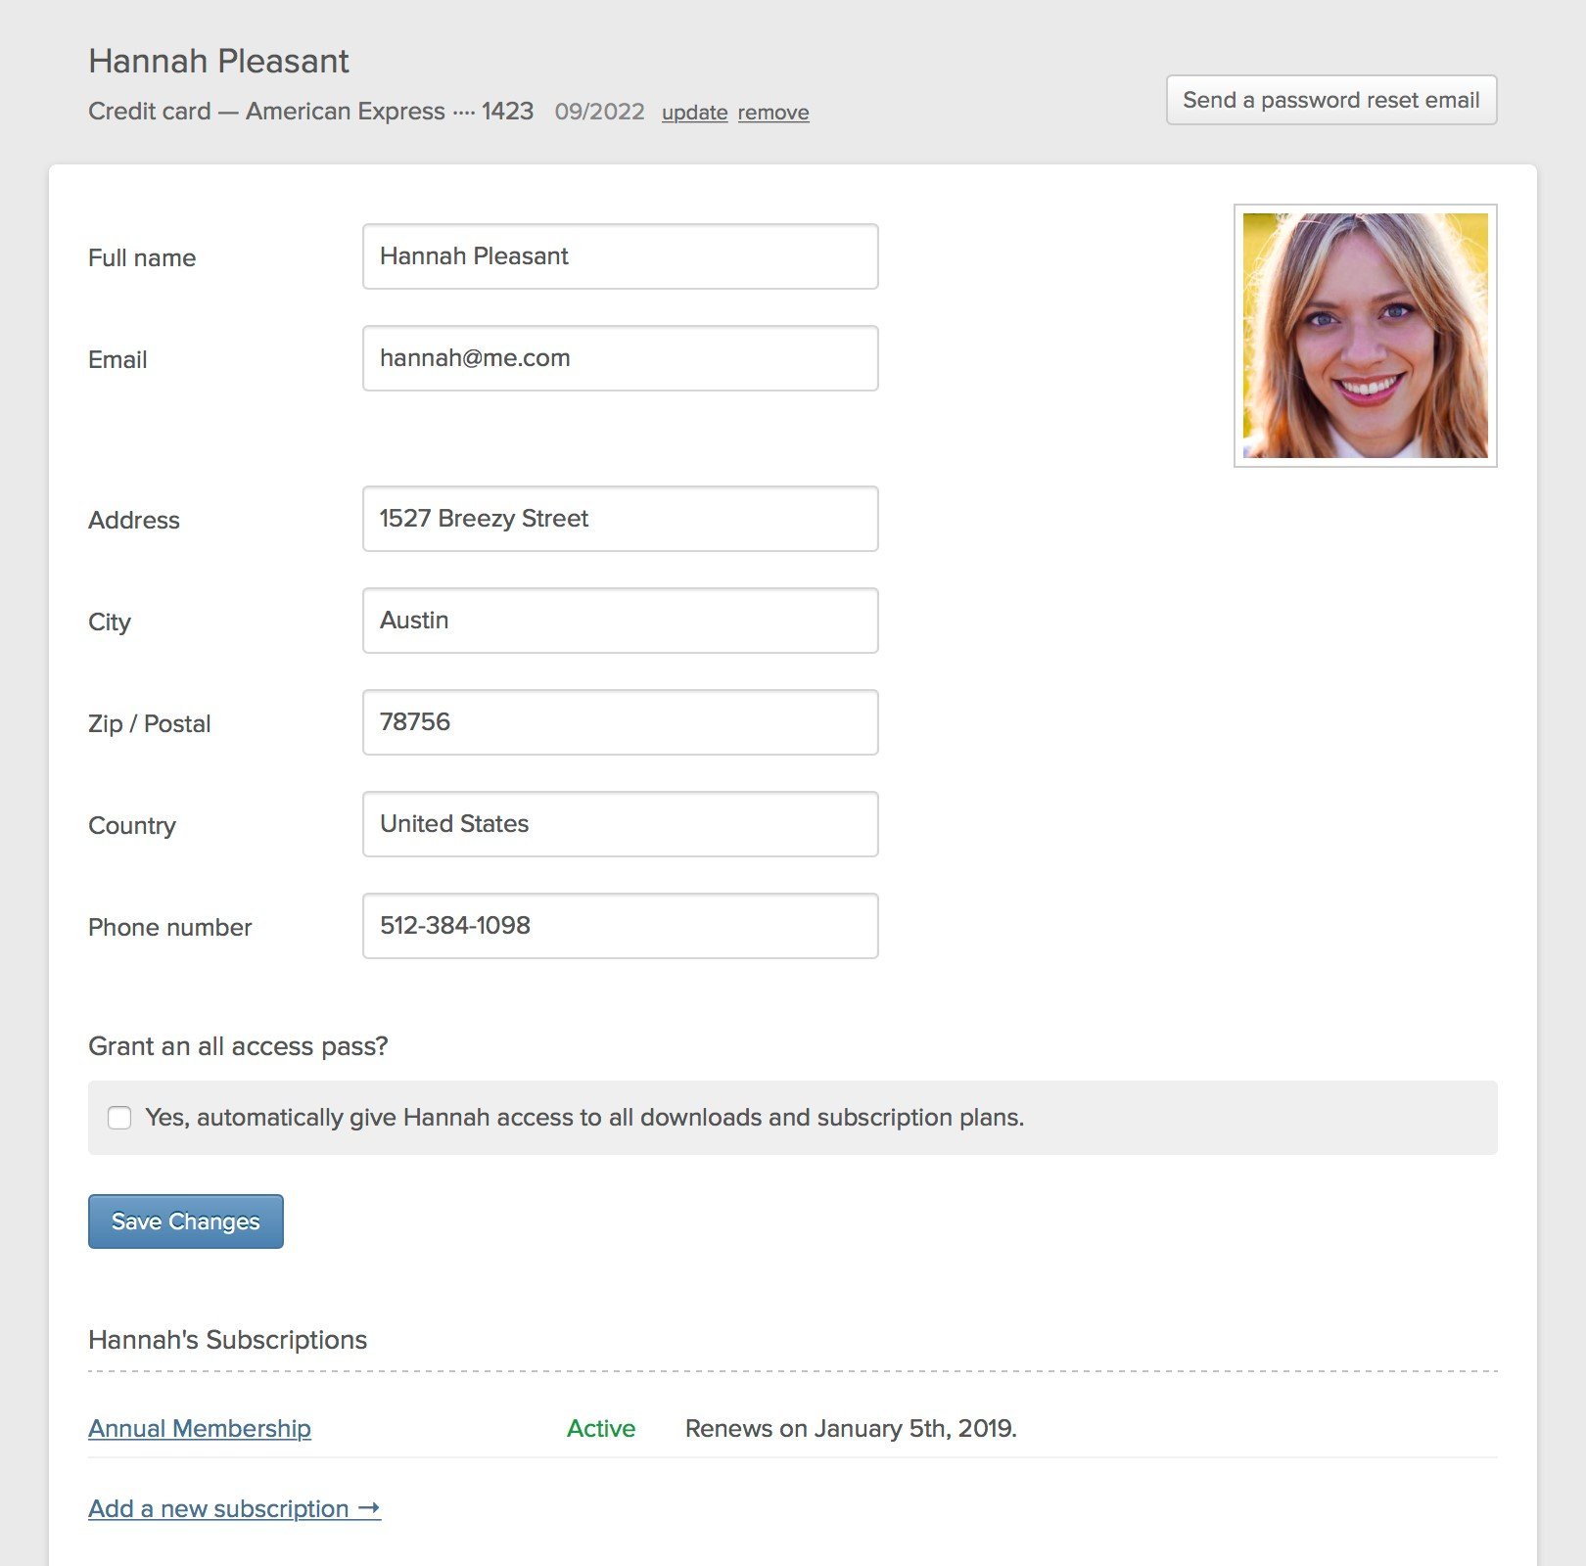Click the Country field United States

pos(621,824)
